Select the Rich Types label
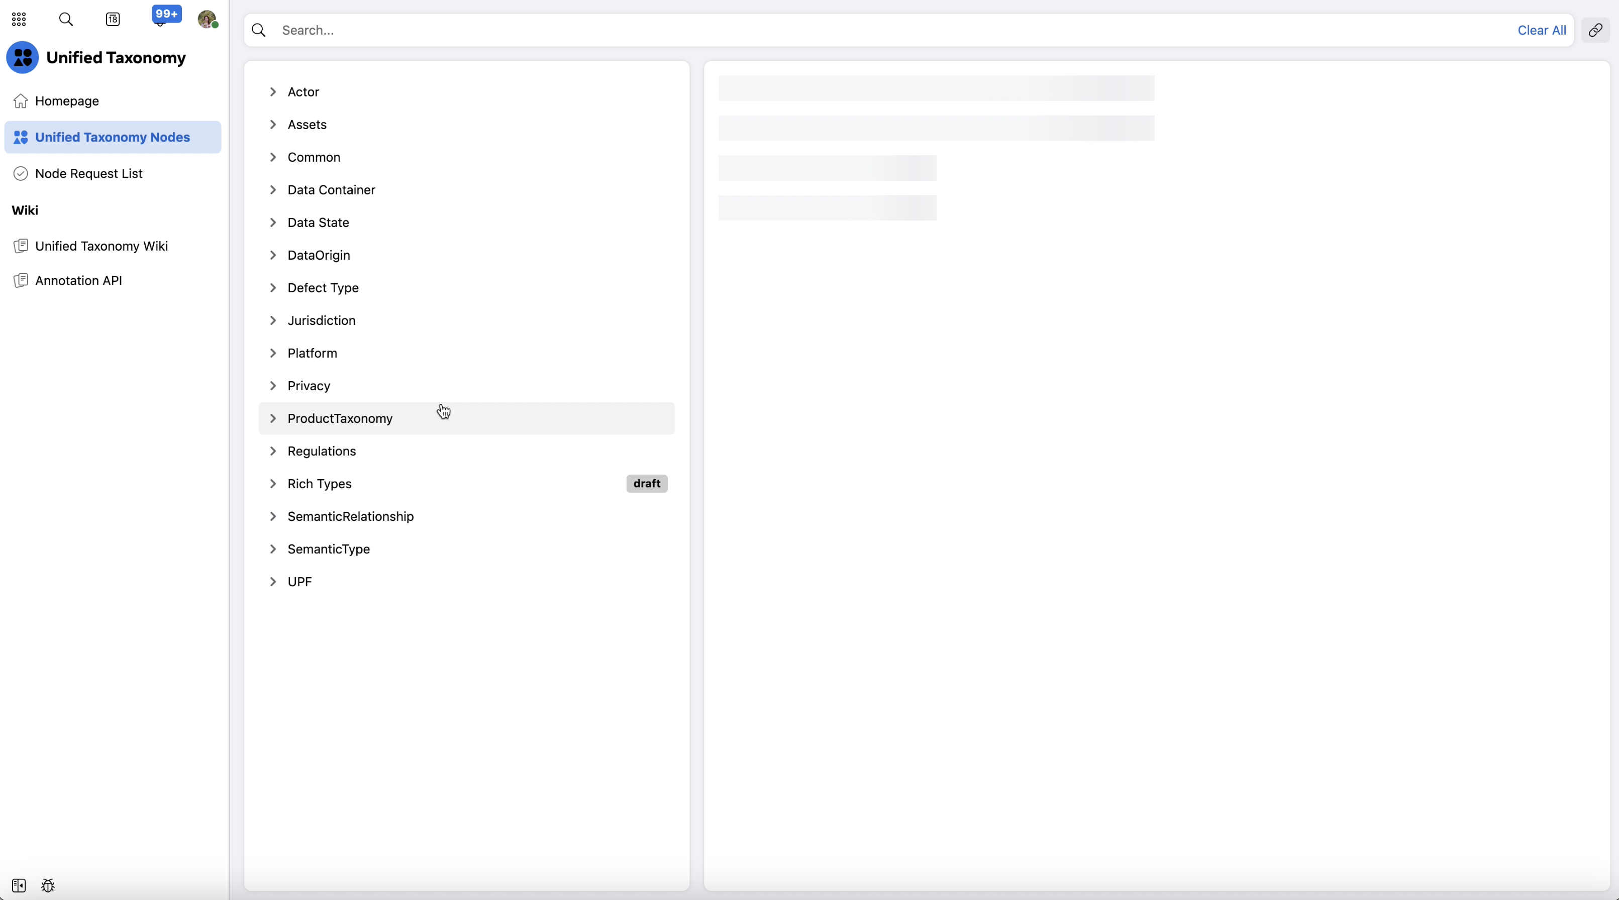 (x=320, y=484)
